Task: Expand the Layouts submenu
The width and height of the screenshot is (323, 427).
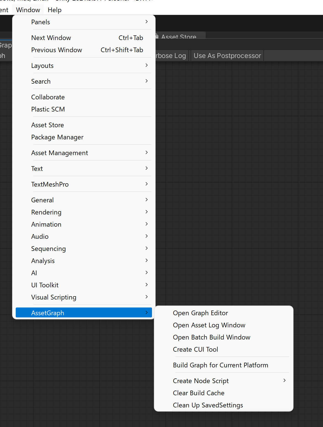Action: (x=84, y=66)
